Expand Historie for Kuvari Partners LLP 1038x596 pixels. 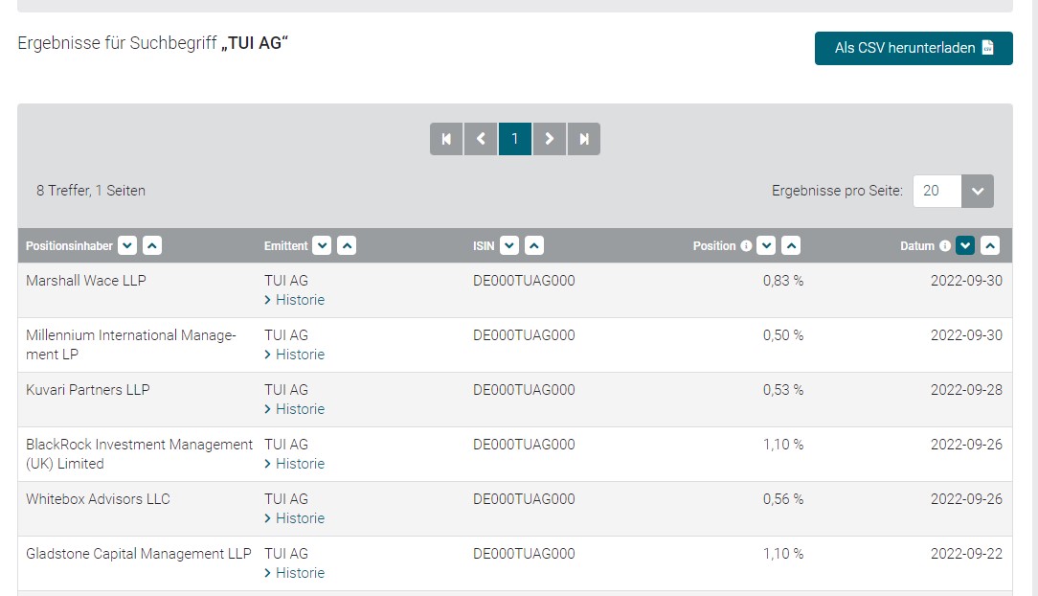point(295,409)
